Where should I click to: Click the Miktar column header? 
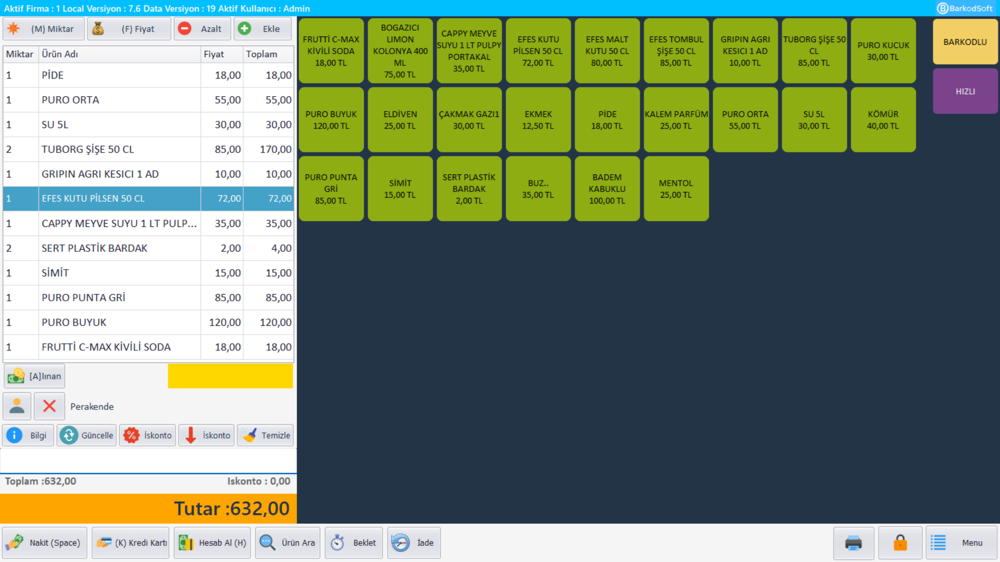[x=21, y=54]
